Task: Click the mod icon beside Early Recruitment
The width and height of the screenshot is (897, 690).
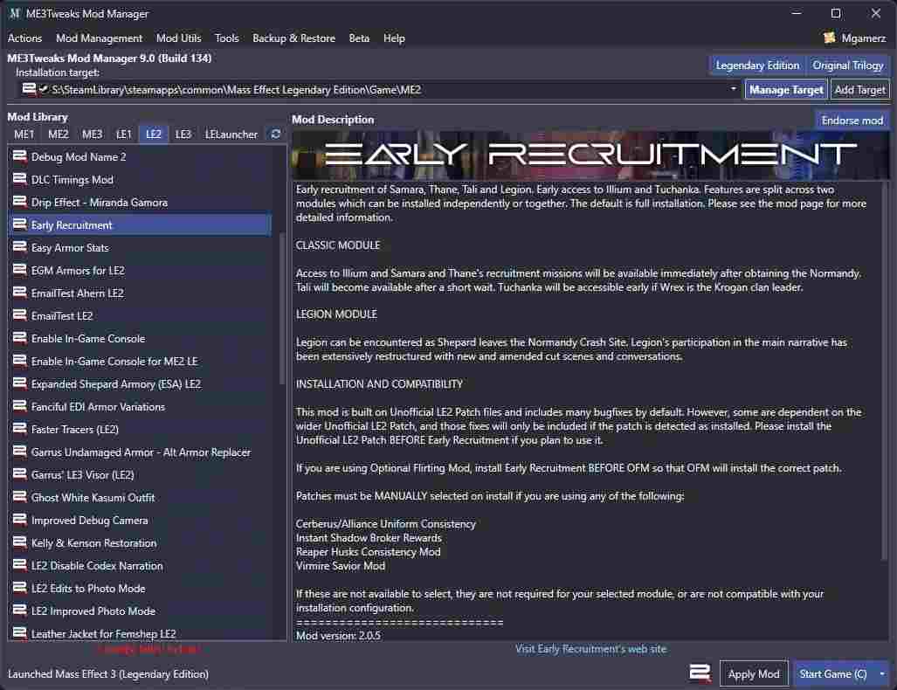Action: [x=20, y=224]
